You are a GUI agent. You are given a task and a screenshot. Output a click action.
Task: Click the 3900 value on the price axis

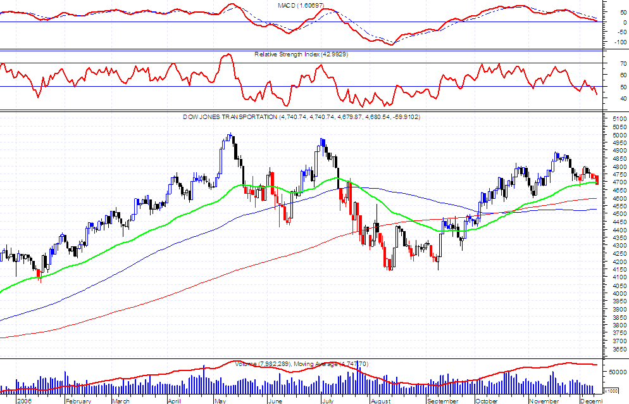point(620,309)
